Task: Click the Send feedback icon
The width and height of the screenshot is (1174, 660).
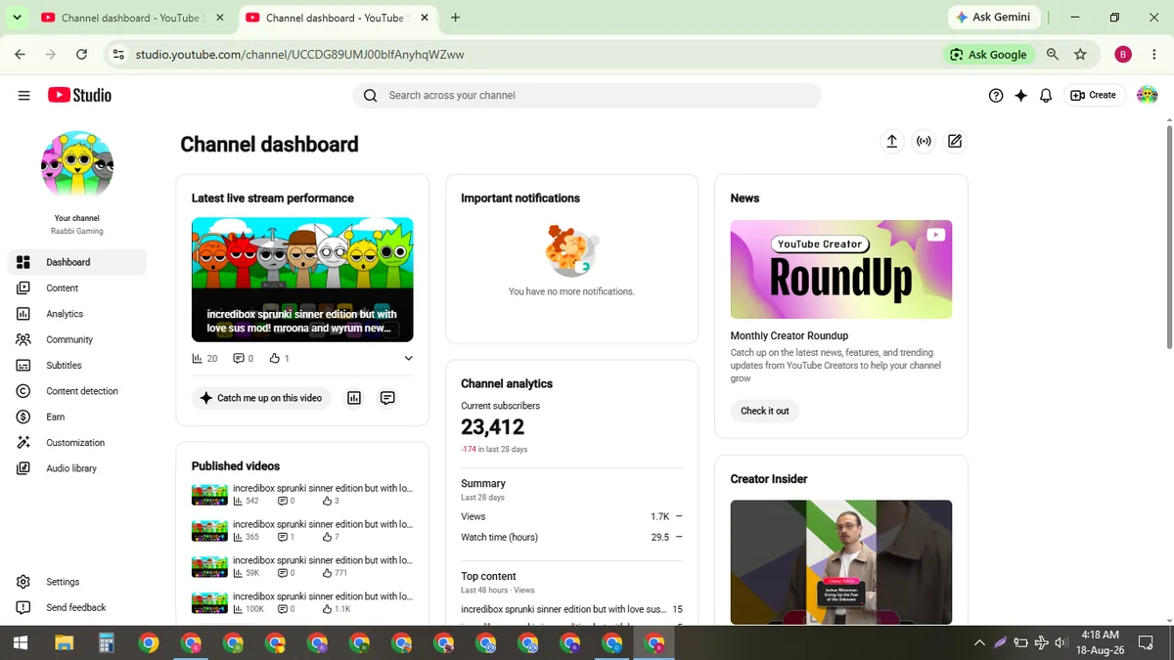Action: pyautogui.click(x=23, y=607)
